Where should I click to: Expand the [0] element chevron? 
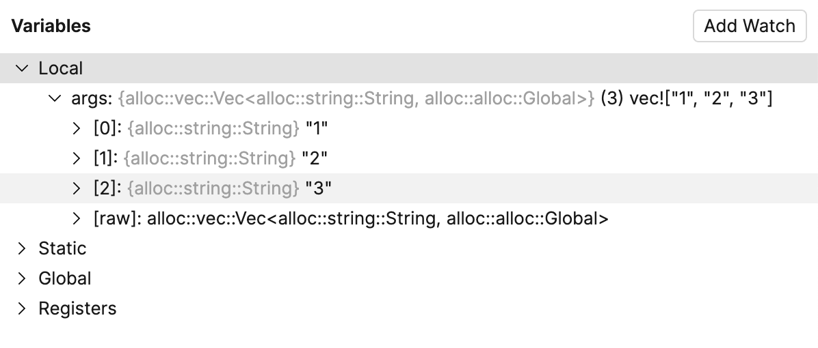(77, 128)
